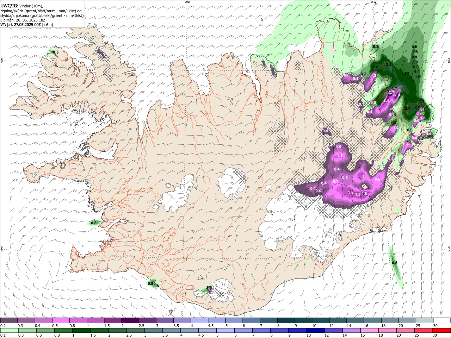Click the UWC/IG title text

click(8, 5)
